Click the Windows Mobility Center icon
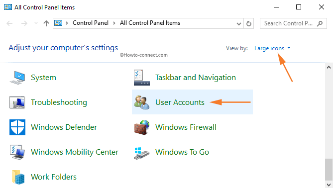Viewport: 333px width, 188px height. click(17, 152)
